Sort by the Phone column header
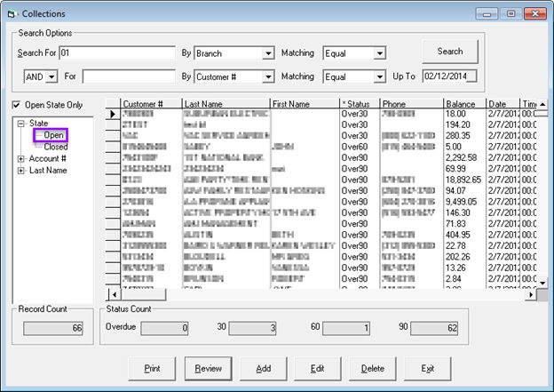Viewport: 554px width, 392px height. click(412, 104)
